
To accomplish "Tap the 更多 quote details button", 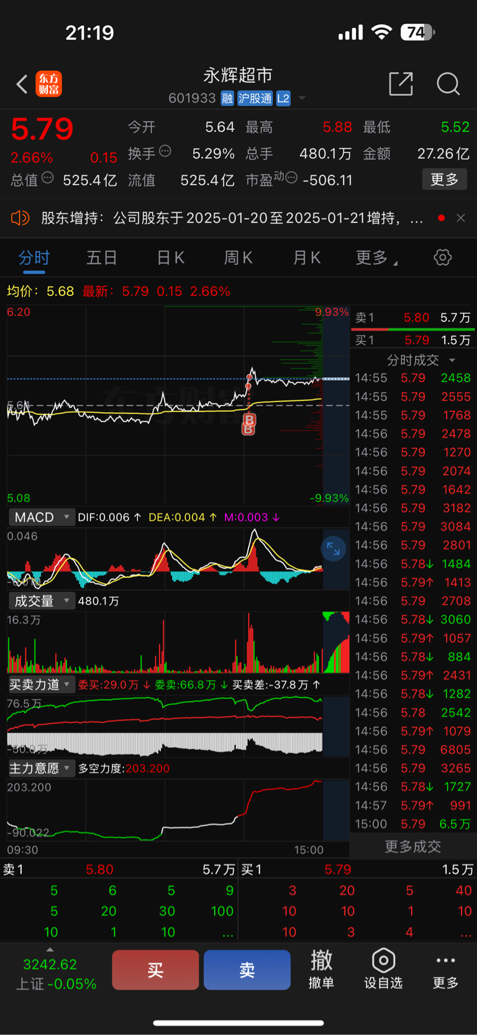I will point(444,180).
